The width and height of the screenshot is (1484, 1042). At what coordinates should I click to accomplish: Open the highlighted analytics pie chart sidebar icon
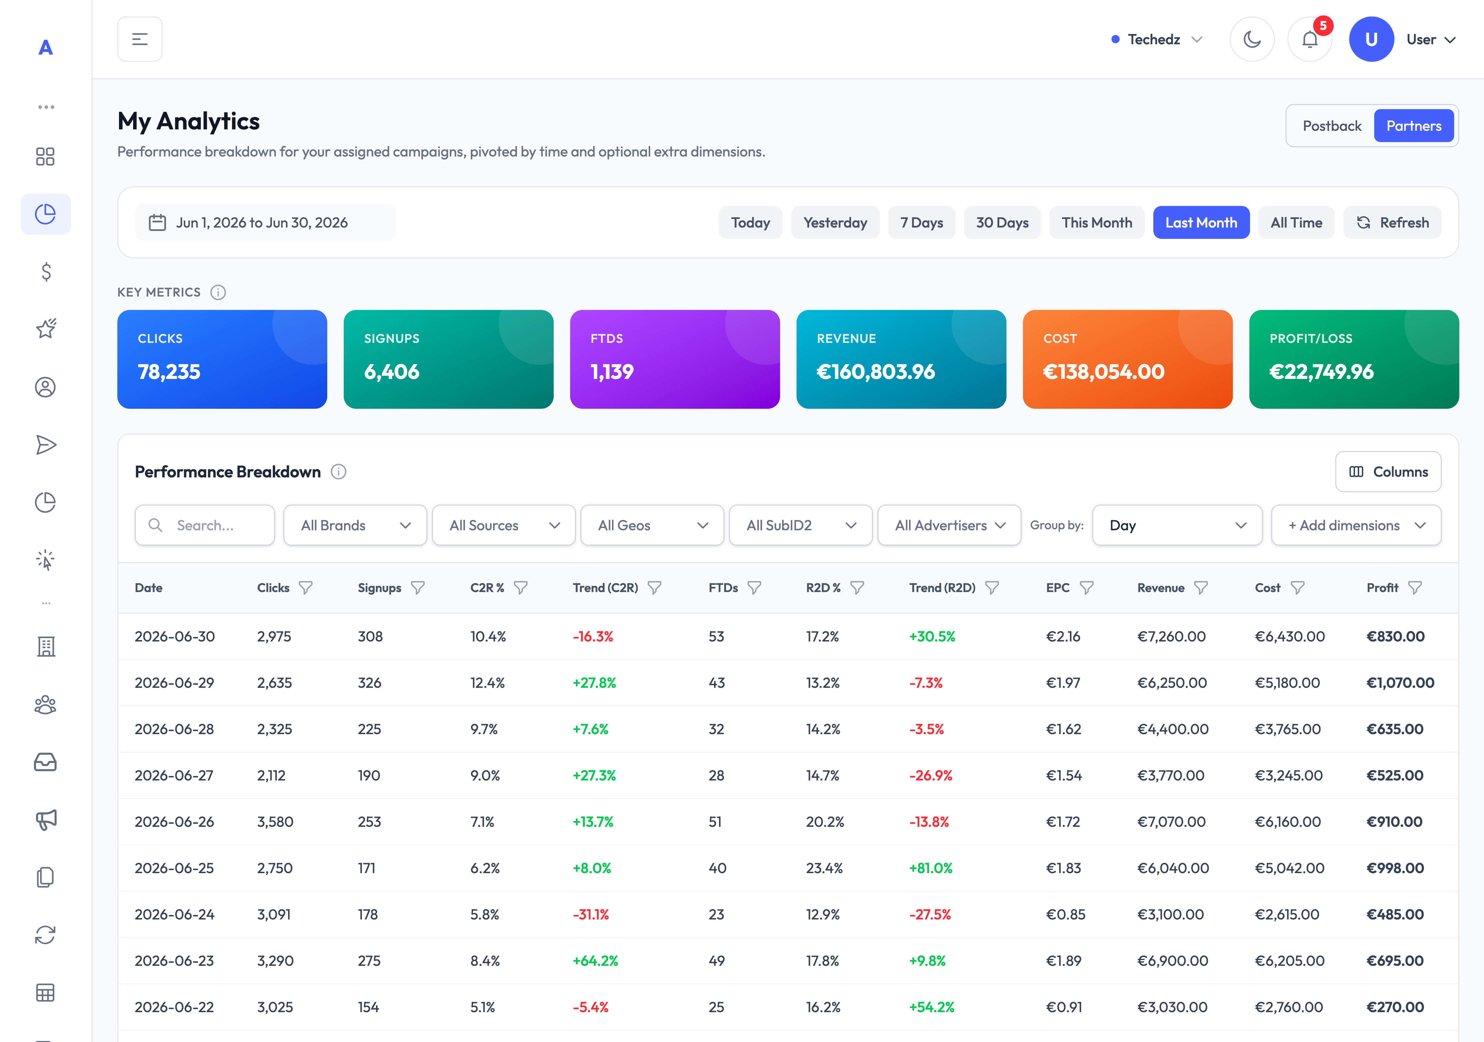click(45, 214)
